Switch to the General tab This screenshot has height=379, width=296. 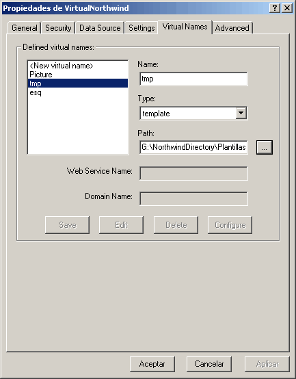(x=24, y=28)
